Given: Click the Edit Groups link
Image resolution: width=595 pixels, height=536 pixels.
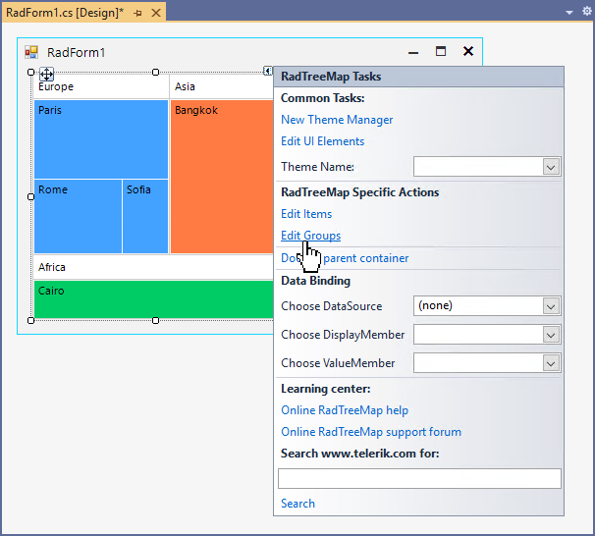Looking at the screenshot, I should (311, 236).
